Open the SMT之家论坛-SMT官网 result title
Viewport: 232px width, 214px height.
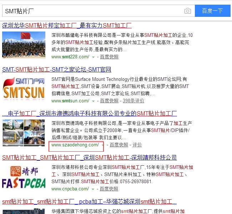pyautogui.click(x=57, y=69)
